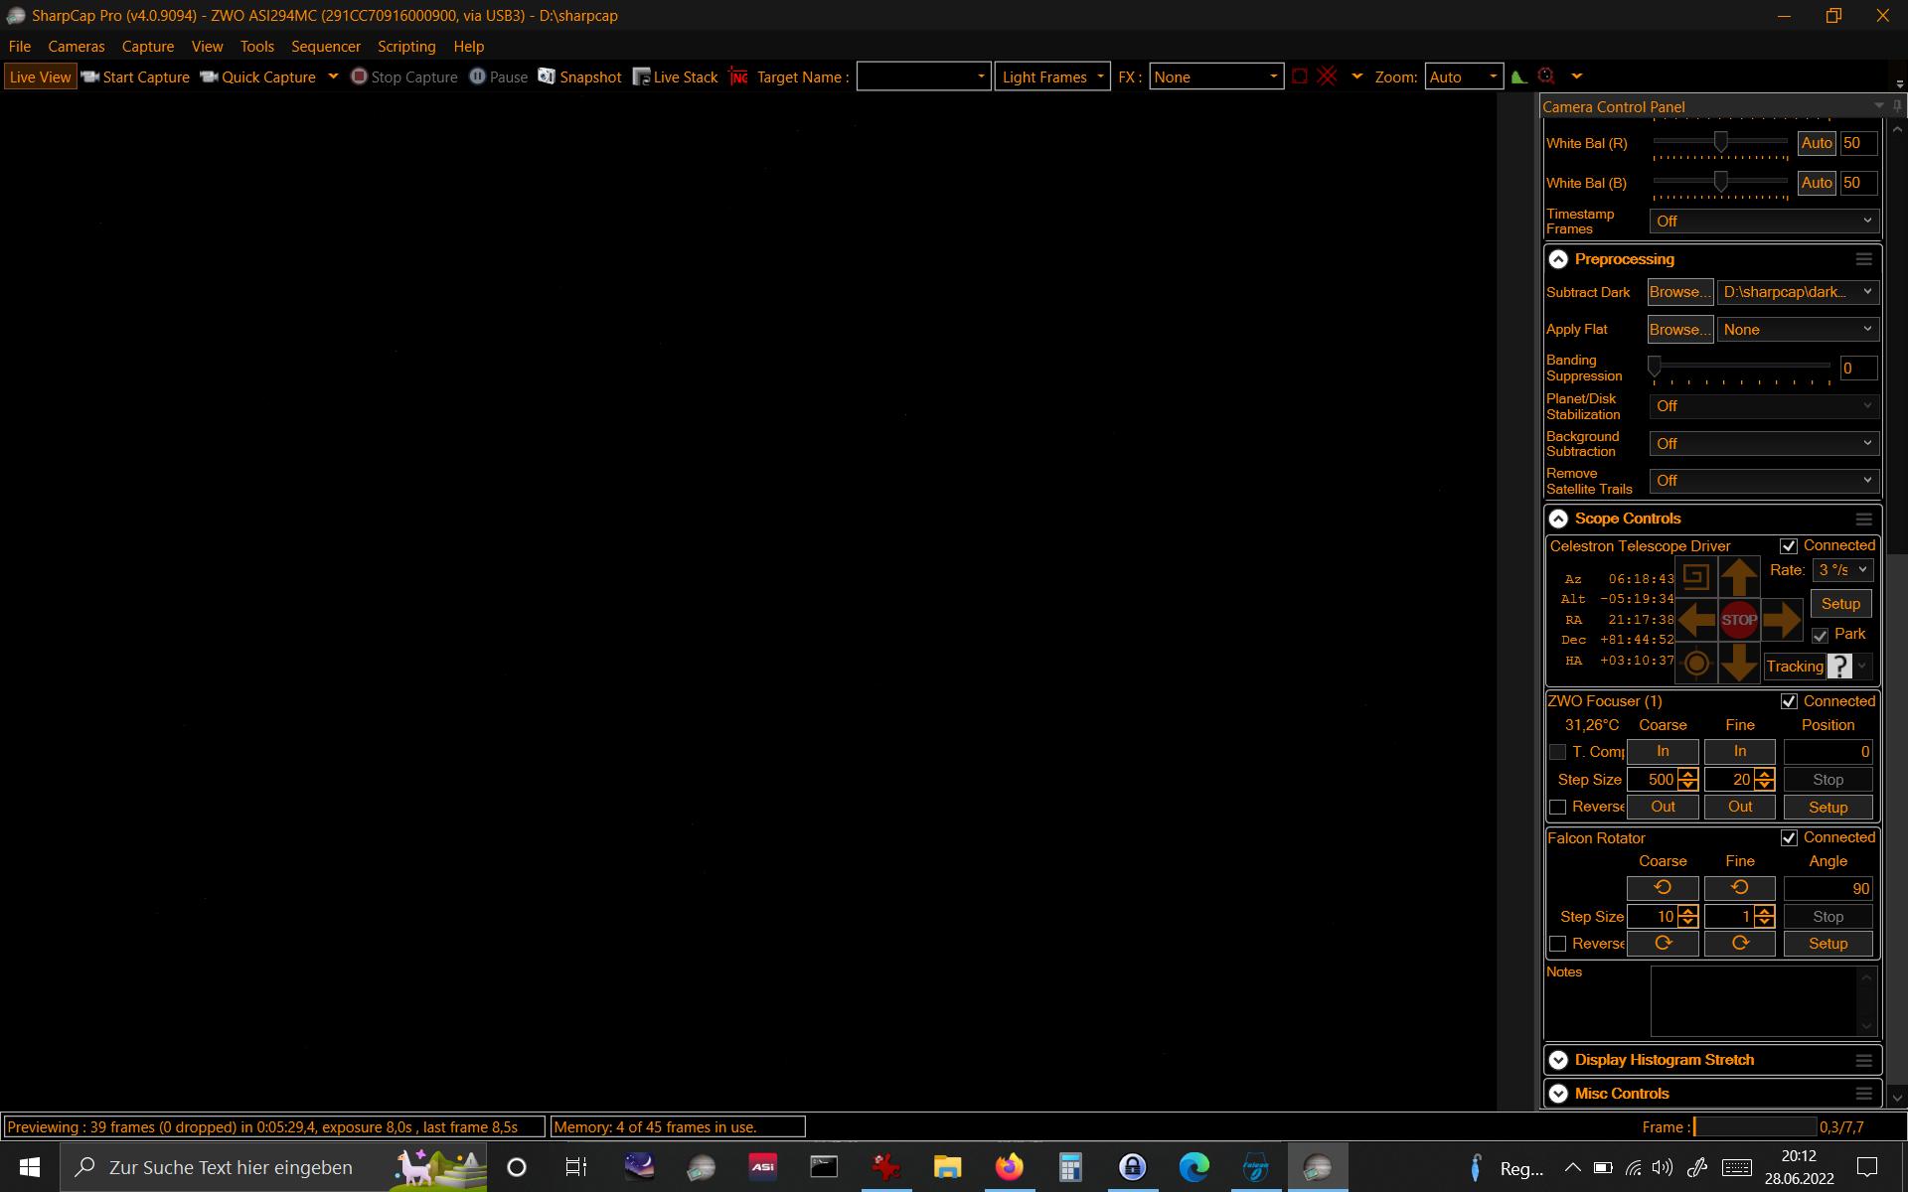Open the Display Histogram Stretch hamburger menu
Viewport: 1908px width, 1192px height.
pyautogui.click(x=1863, y=1060)
